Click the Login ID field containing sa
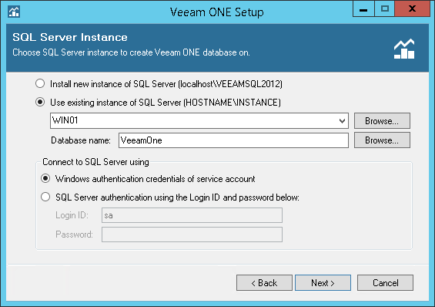The image size is (435, 307). (192, 215)
